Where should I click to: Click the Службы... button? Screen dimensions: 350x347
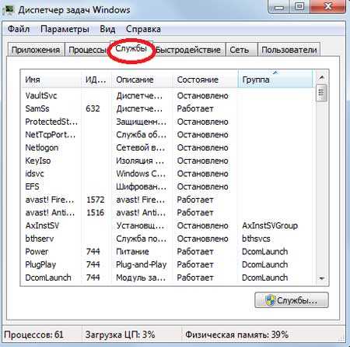point(292,300)
